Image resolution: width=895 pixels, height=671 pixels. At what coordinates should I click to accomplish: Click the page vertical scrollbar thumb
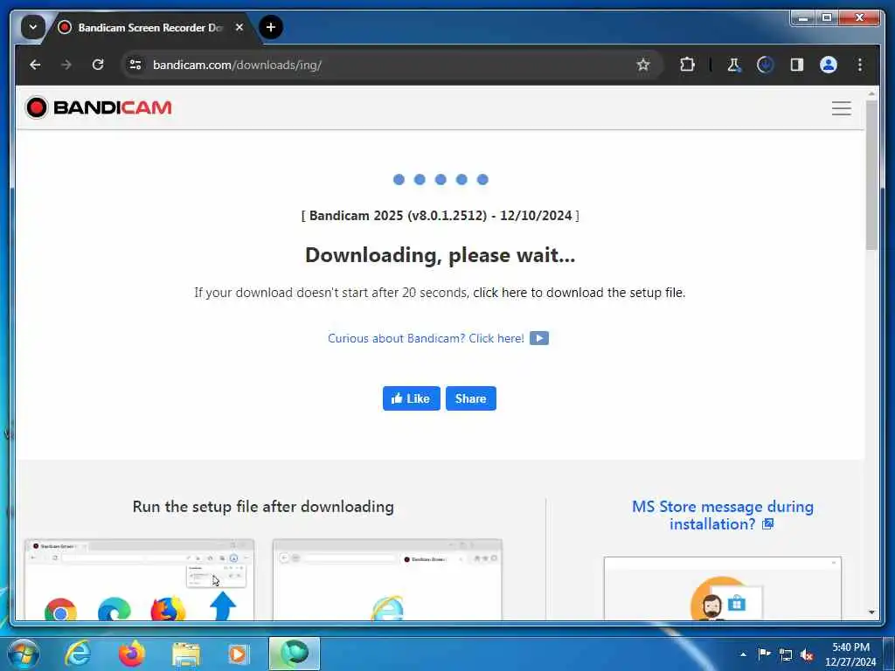(x=871, y=175)
